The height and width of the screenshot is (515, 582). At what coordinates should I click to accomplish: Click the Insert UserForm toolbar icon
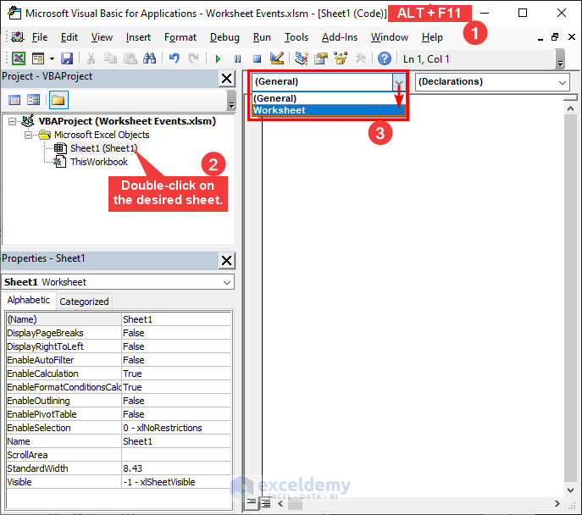(x=38, y=58)
